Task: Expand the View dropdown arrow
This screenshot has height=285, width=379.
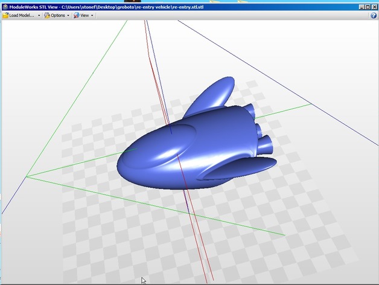Action: [92, 15]
